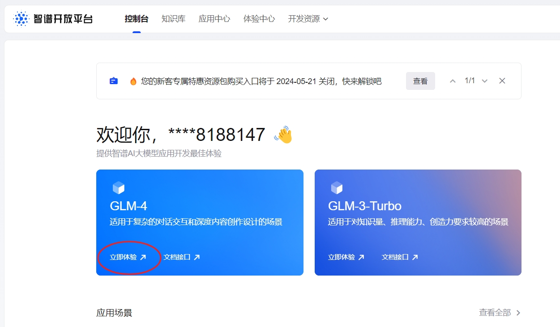This screenshot has height=327, width=560.
Task: Switch to the 知识库 tab
Action: coord(174,19)
